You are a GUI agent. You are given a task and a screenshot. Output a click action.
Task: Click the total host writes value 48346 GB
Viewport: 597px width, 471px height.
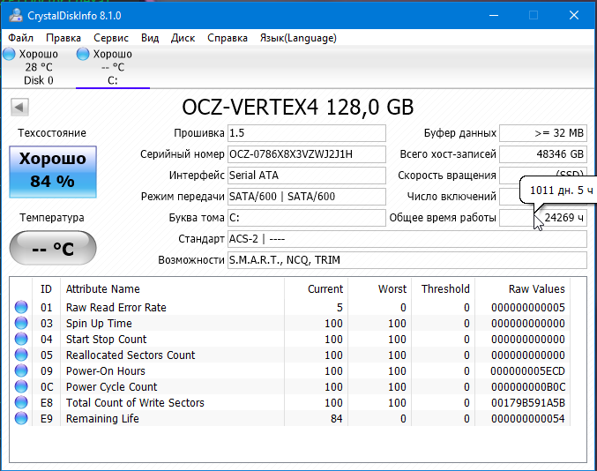click(x=543, y=154)
